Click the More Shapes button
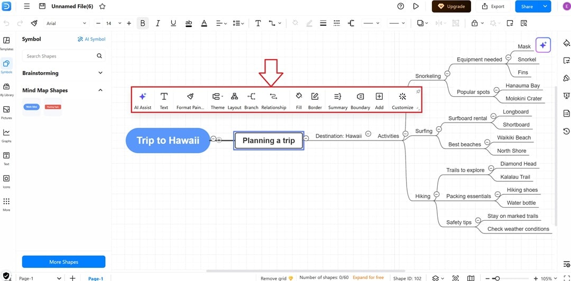This screenshot has height=281, width=571. pos(64,261)
